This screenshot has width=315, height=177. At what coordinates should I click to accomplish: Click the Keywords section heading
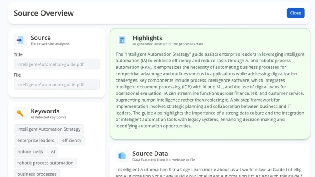(x=45, y=111)
